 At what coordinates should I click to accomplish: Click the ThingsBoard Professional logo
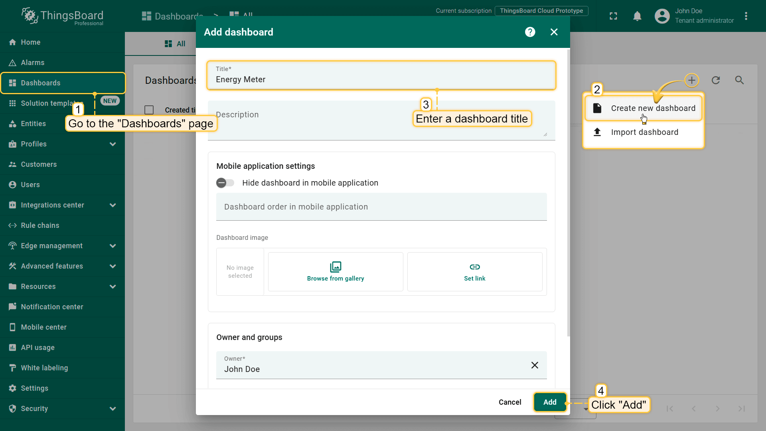pos(63,16)
